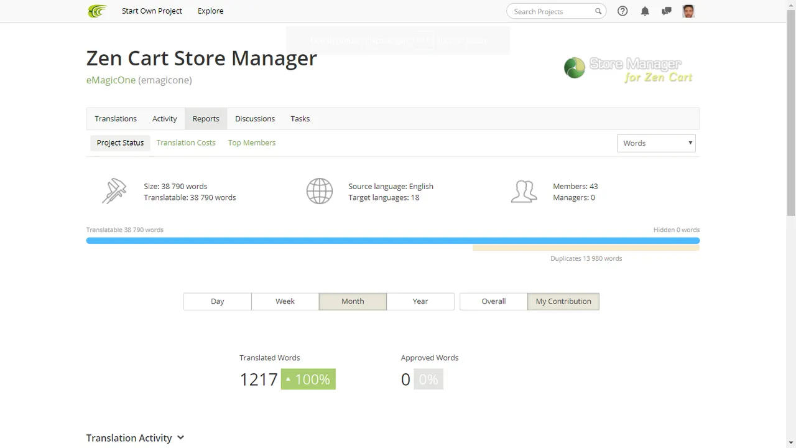
Task: Select the Year period toggle
Action: pyautogui.click(x=420, y=301)
